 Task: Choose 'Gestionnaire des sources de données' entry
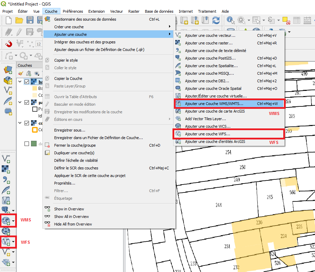(109, 19)
